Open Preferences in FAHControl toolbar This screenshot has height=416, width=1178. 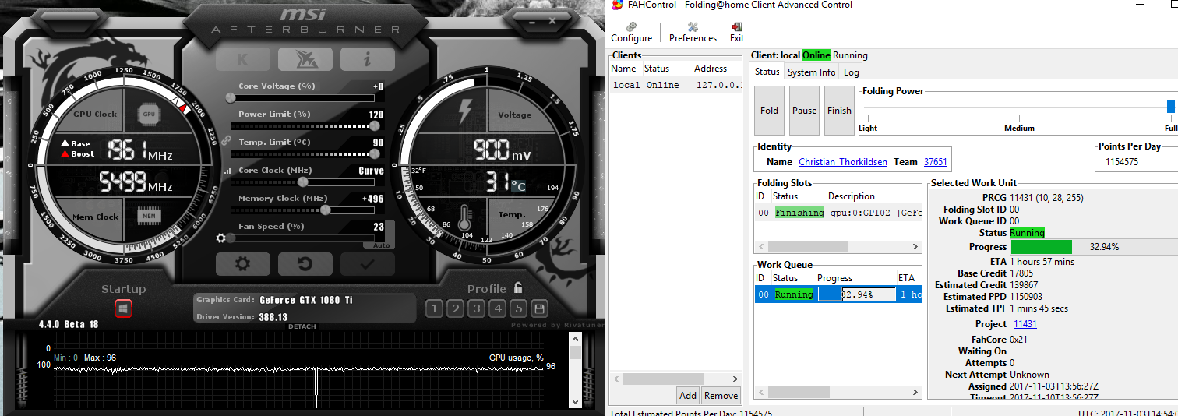click(x=693, y=32)
